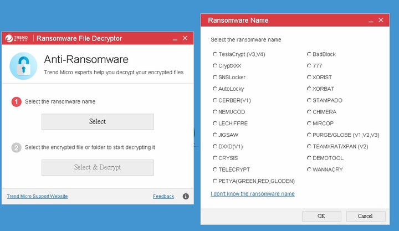Viewport: 399px width, 231px height.
Task: Pick LECHIFFRE ransomware name
Action: (215, 124)
